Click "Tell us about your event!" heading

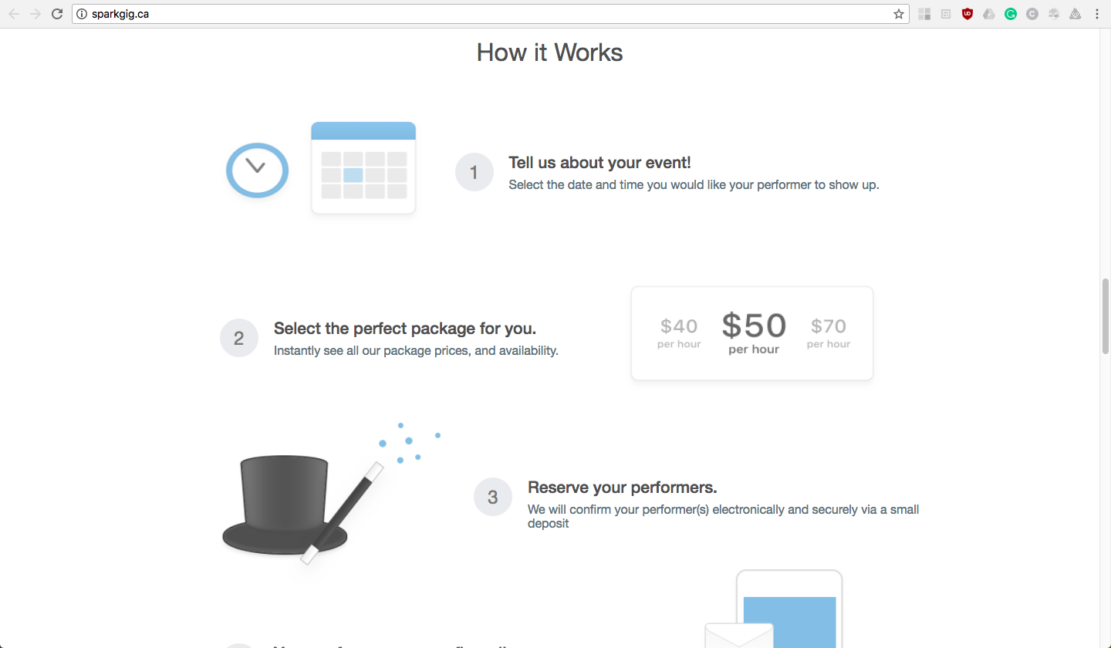tap(599, 163)
